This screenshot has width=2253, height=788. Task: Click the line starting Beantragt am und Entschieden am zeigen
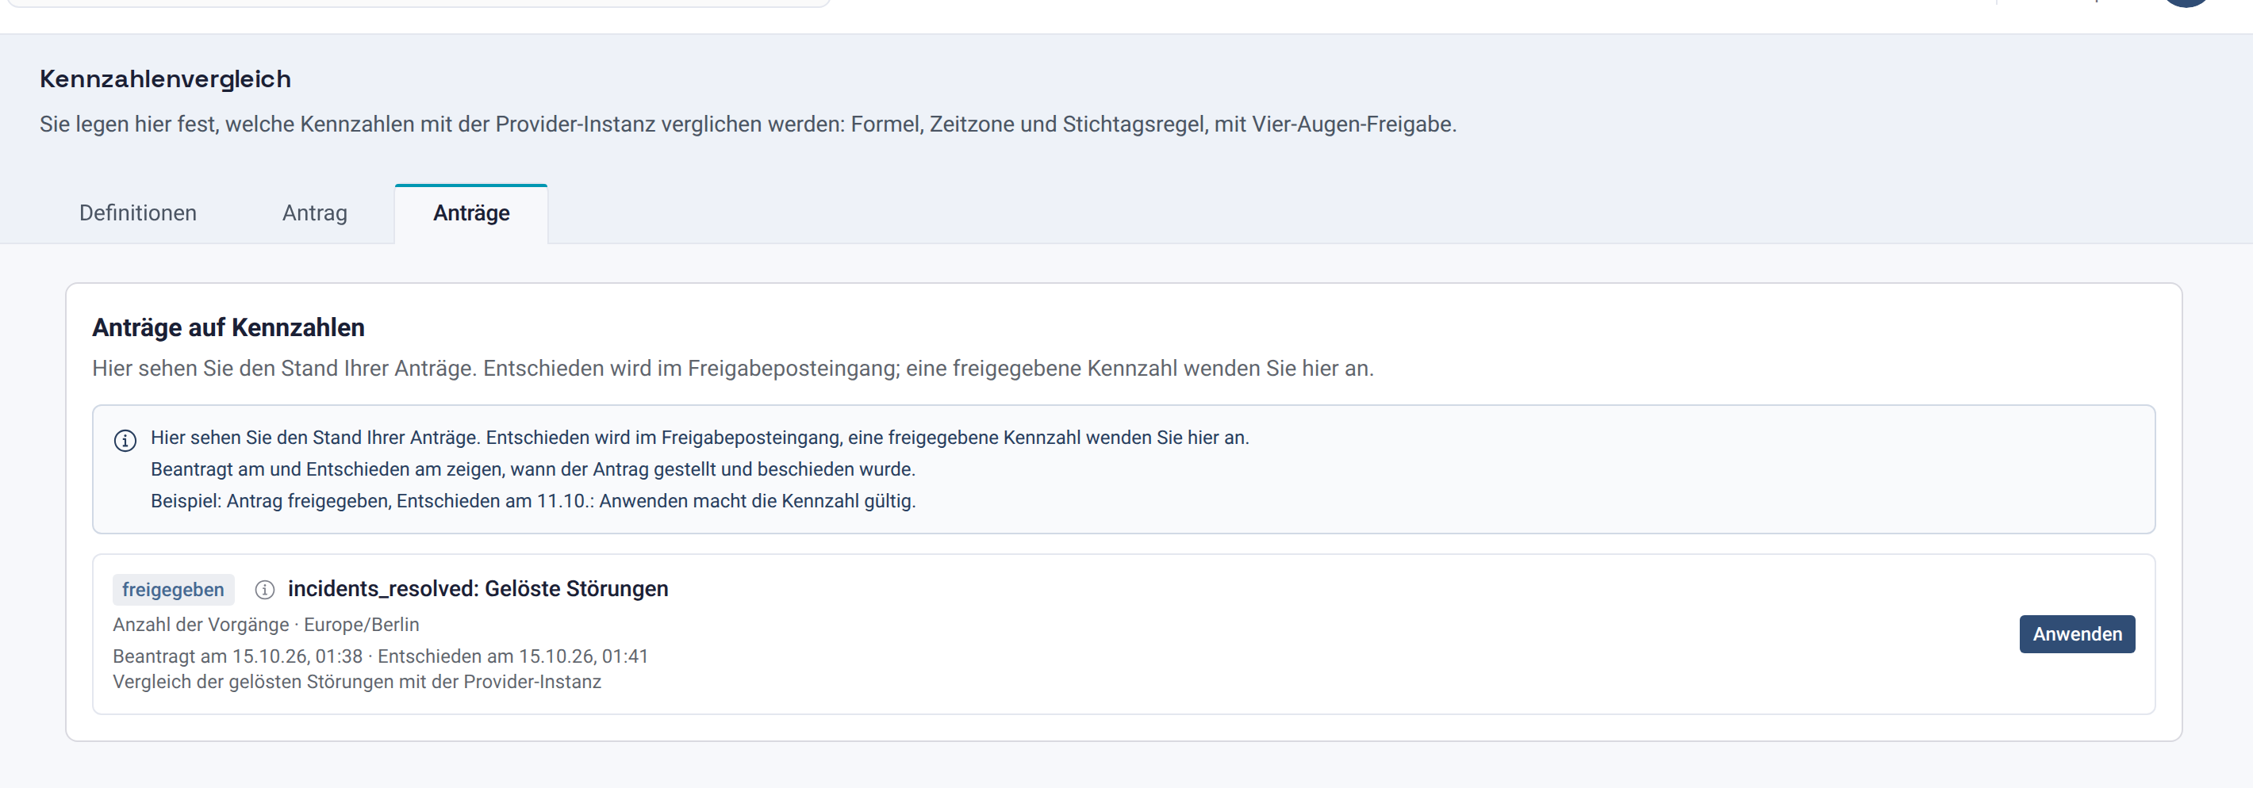coord(534,469)
